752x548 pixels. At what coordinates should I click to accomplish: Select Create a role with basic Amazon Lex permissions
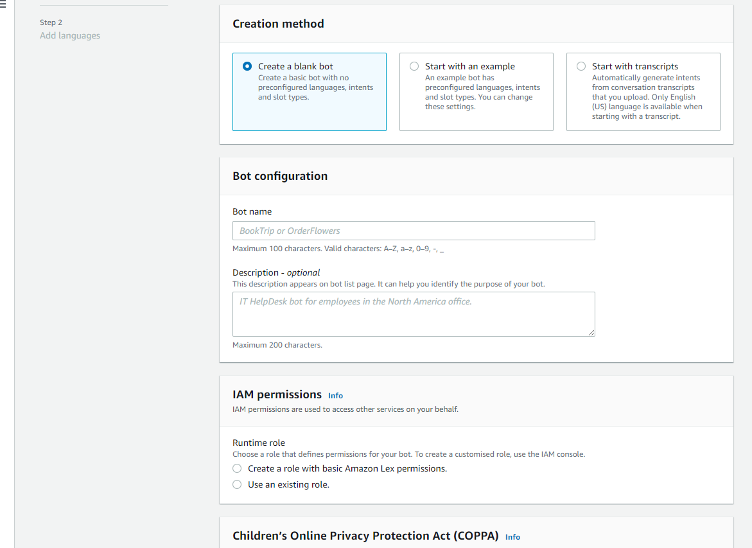click(x=237, y=468)
